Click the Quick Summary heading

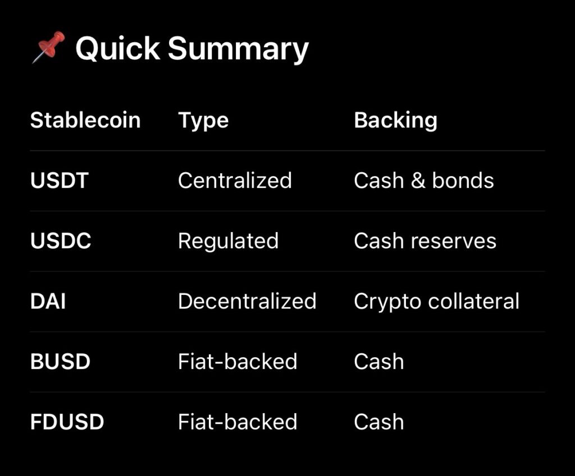point(192,49)
